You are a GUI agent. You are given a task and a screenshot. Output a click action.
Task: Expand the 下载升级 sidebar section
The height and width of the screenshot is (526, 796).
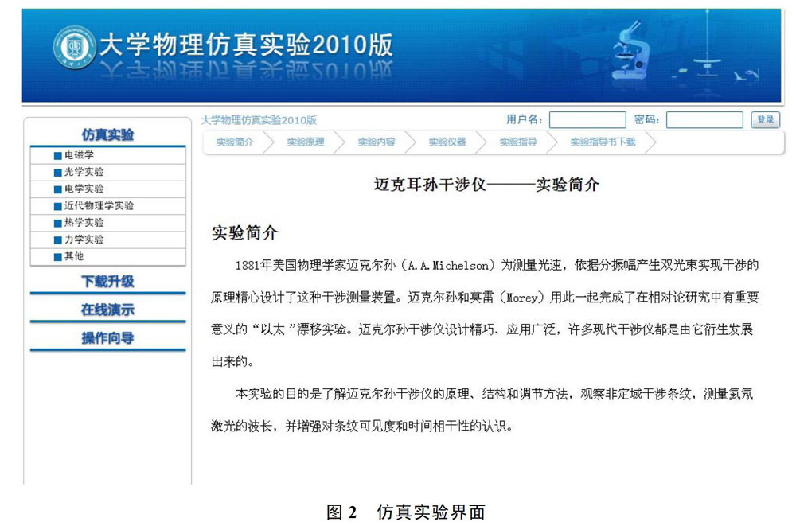pyautogui.click(x=107, y=281)
